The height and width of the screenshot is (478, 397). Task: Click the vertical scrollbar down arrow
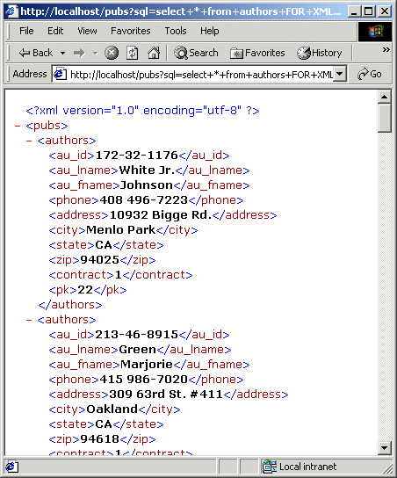point(384,448)
